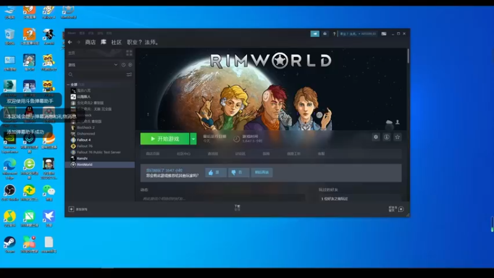Click the recent activity clock icon in library filter
This screenshot has height=278, width=494.
click(x=124, y=65)
